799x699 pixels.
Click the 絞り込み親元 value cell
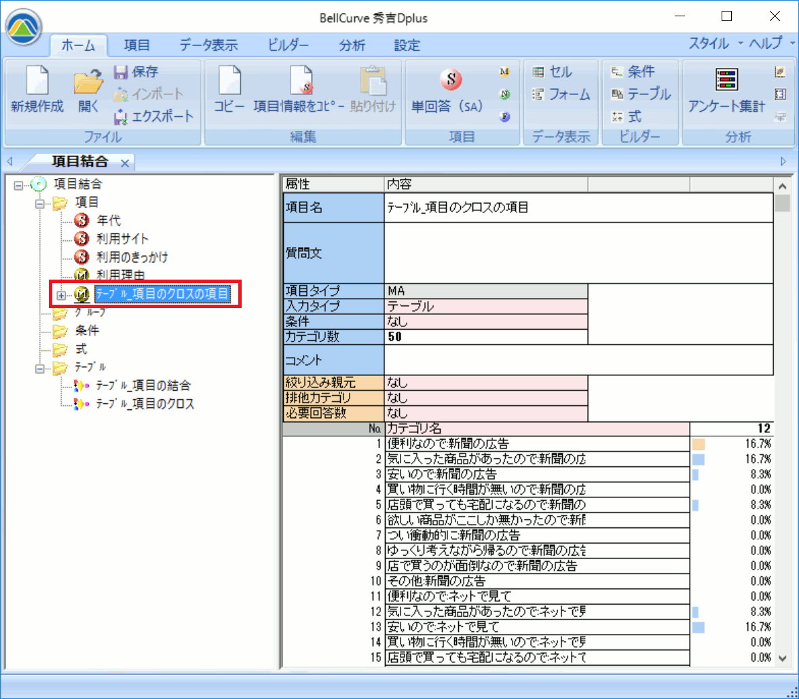(485, 383)
